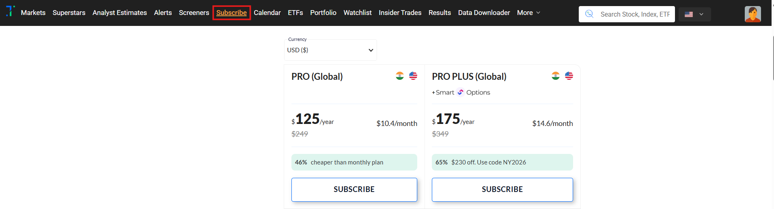Click US flag icon on PRO plan
774x209 pixels.
[413, 76]
